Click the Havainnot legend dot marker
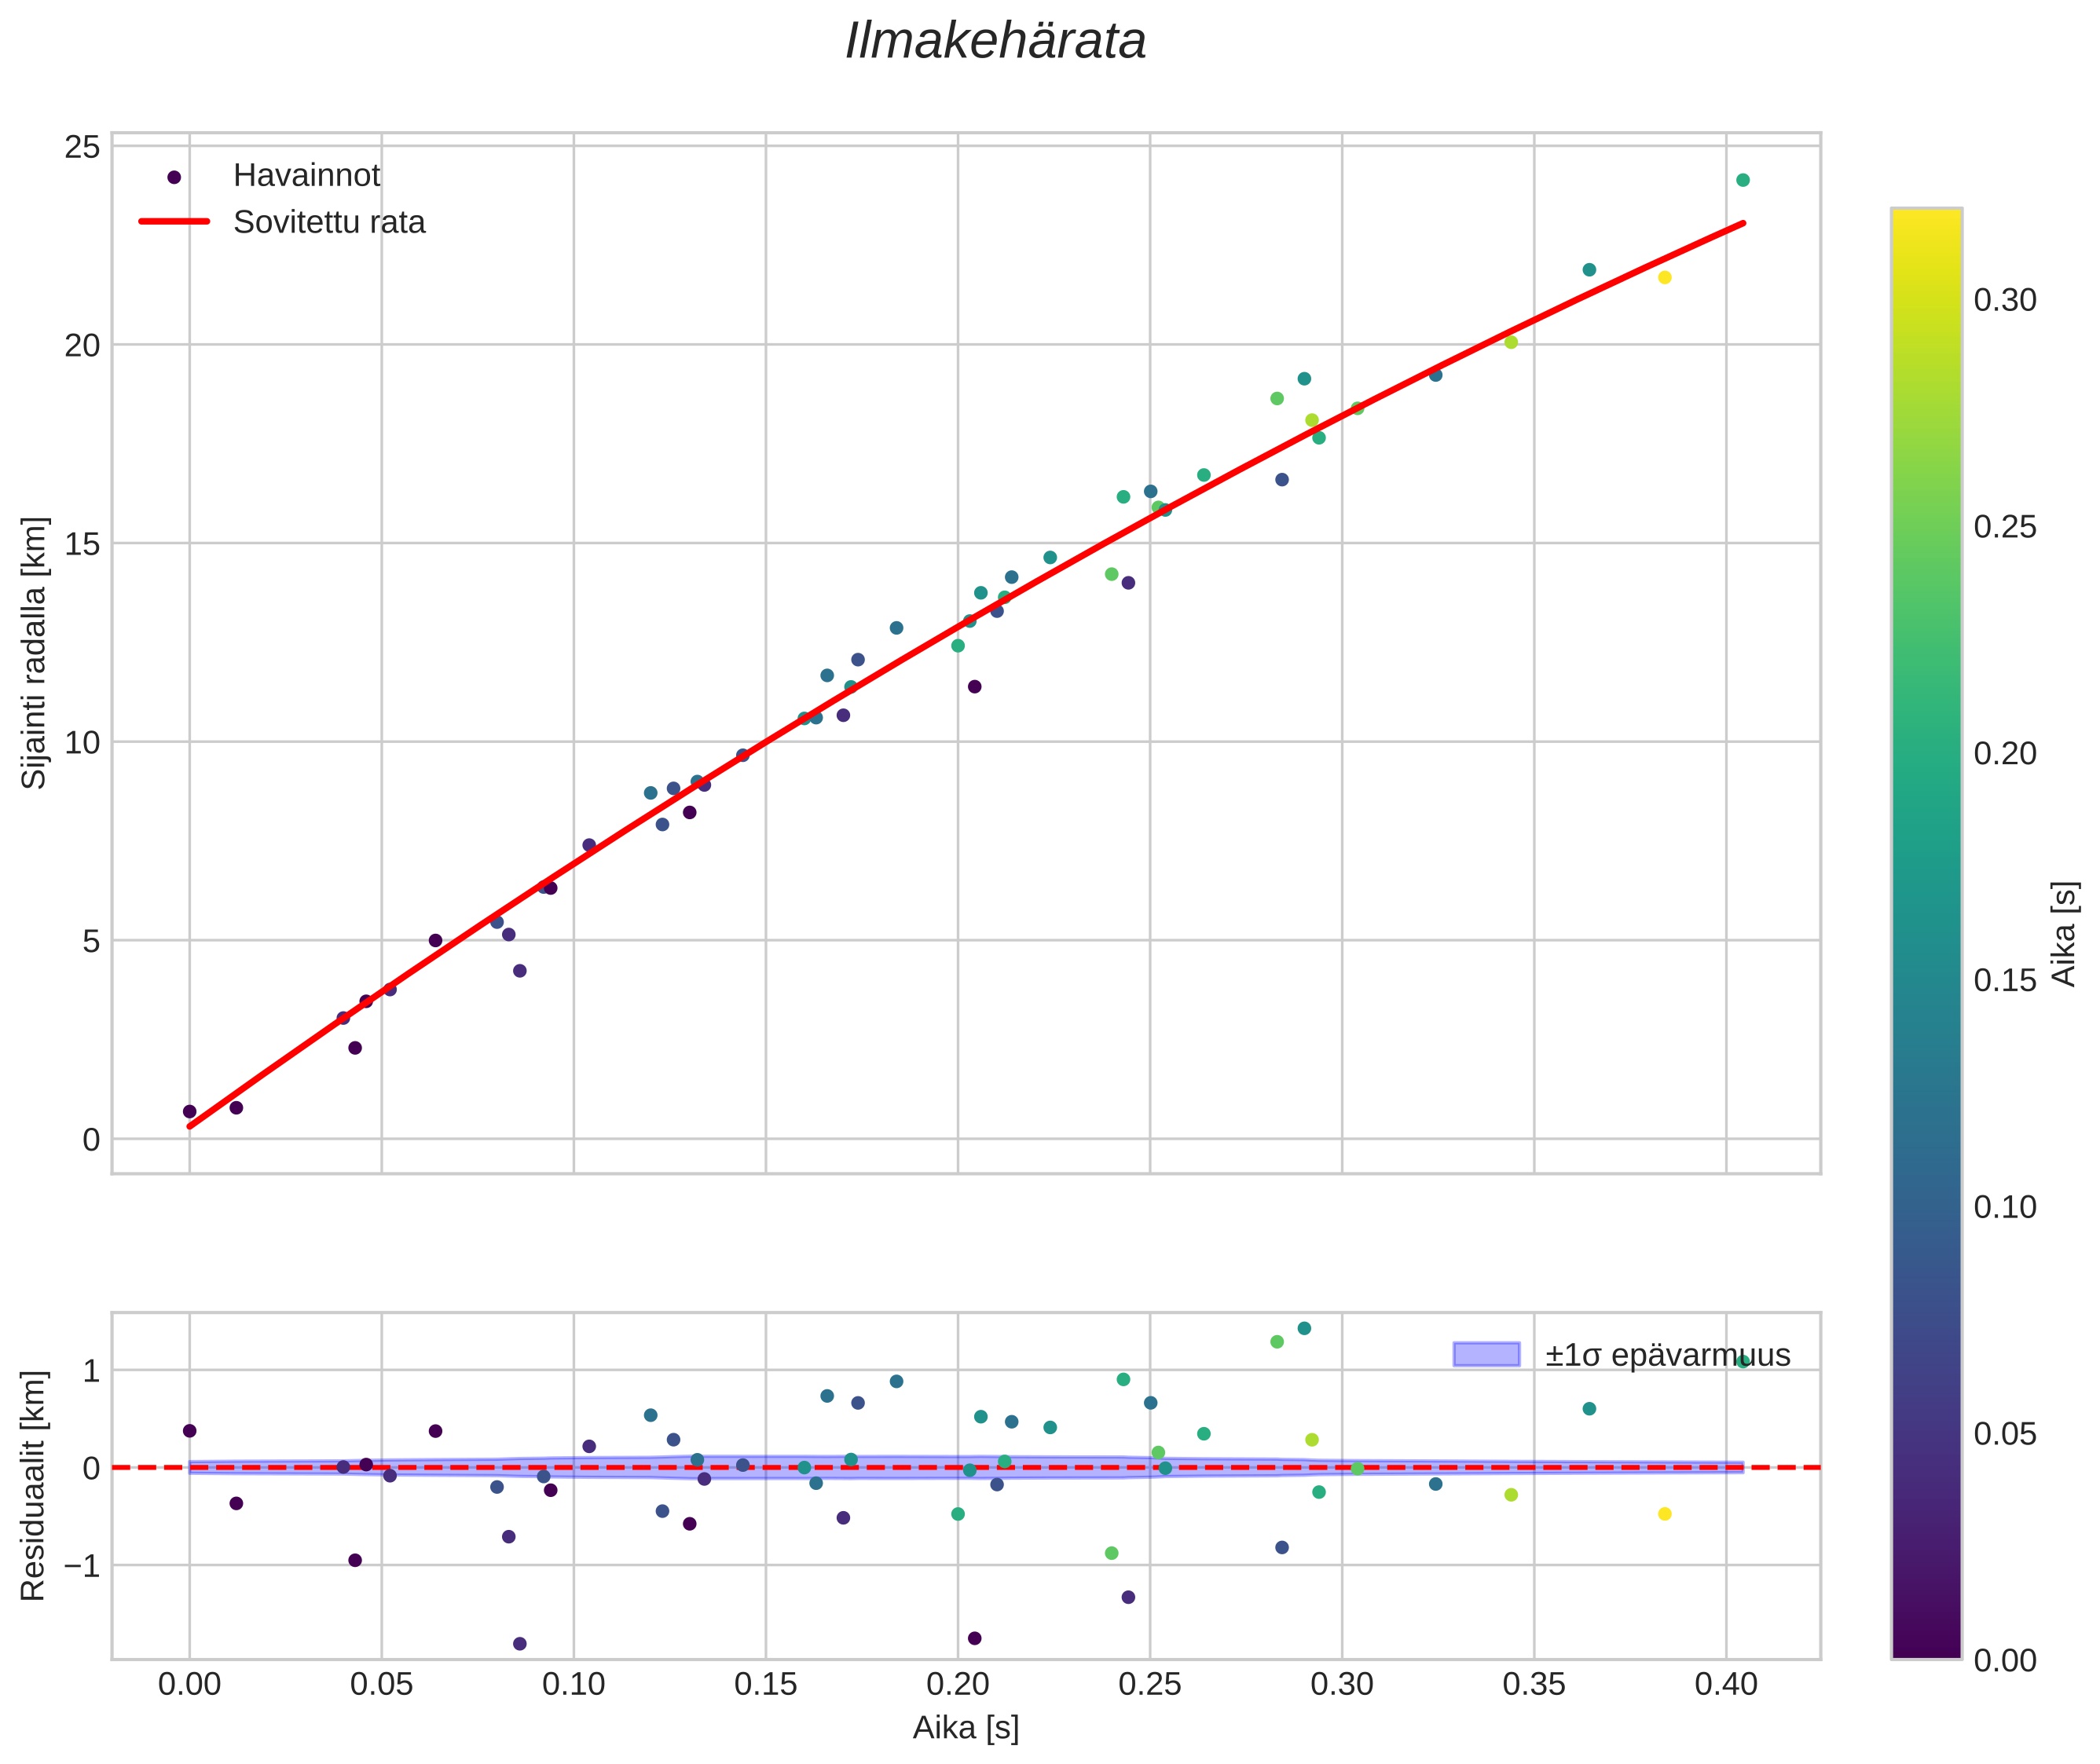Viewport: 2100px width, 1764px height. tap(174, 177)
